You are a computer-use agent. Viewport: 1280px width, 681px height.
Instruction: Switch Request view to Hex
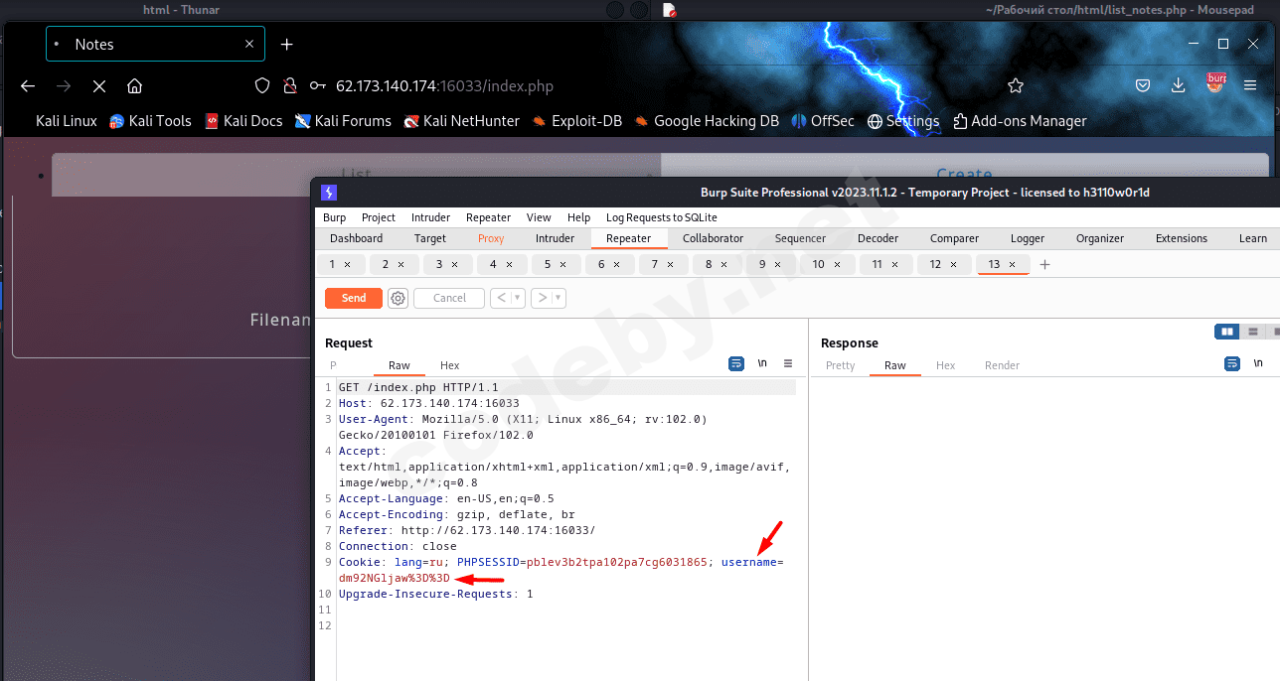pos(449,365)
